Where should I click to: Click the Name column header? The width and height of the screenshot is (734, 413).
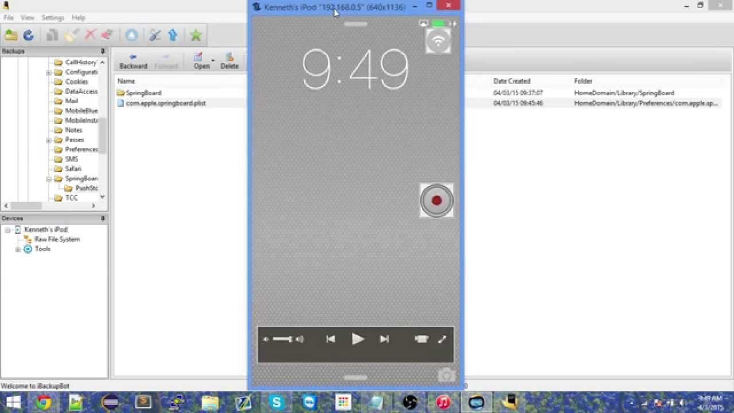coord(126,81)
